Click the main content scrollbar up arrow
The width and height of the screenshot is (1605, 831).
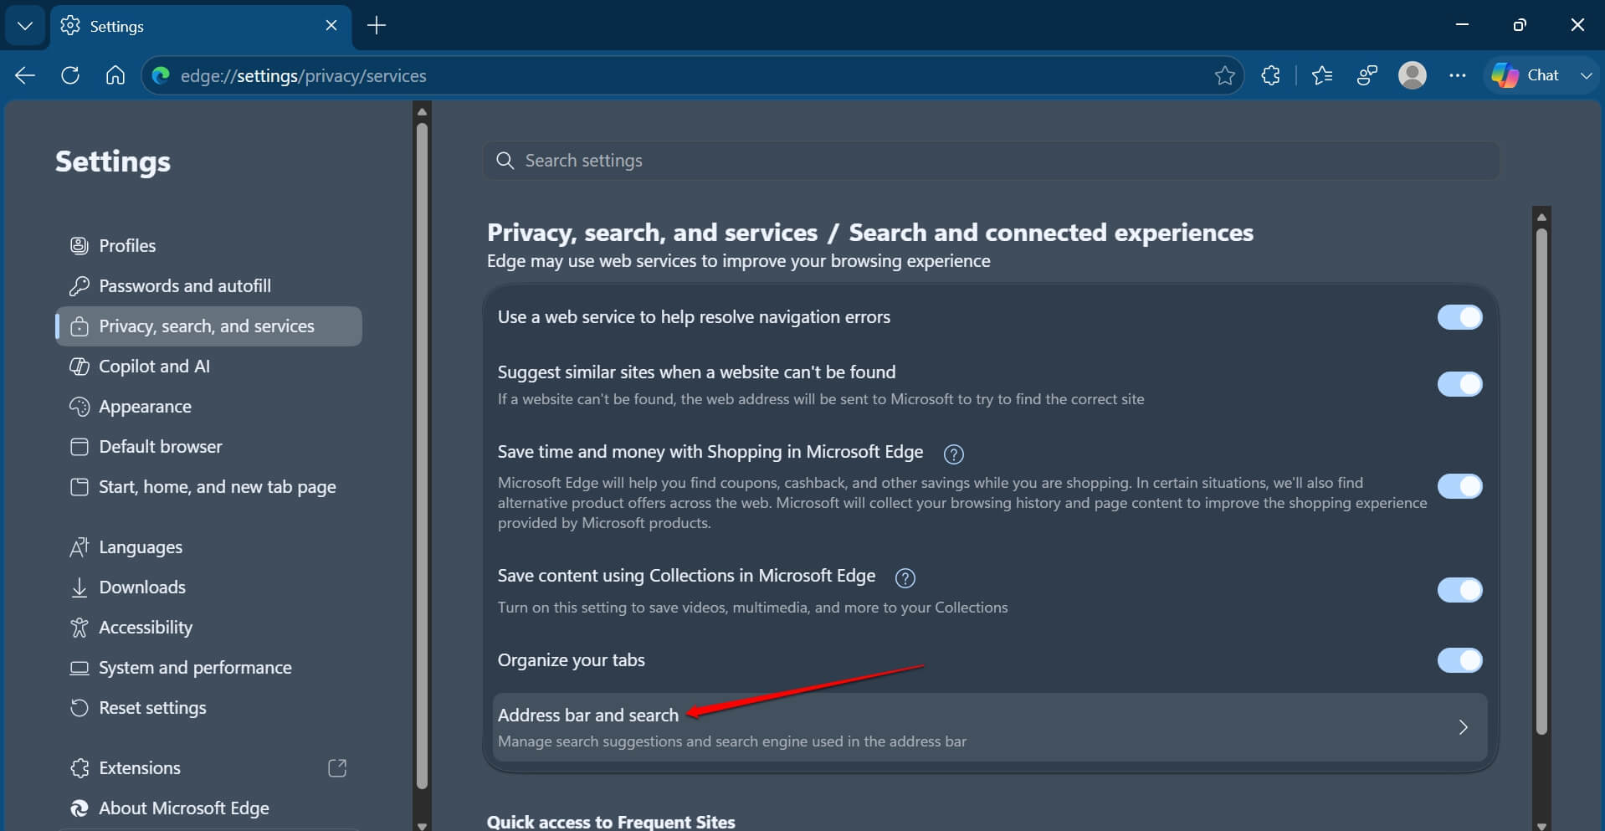[x=1541, y=217]
